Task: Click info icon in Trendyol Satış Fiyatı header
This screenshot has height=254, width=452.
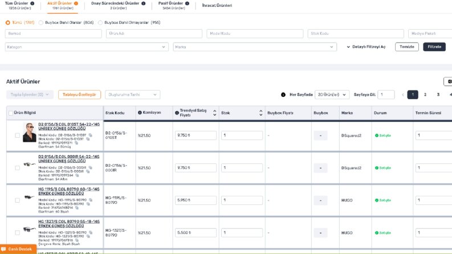Action: (177, 113)
